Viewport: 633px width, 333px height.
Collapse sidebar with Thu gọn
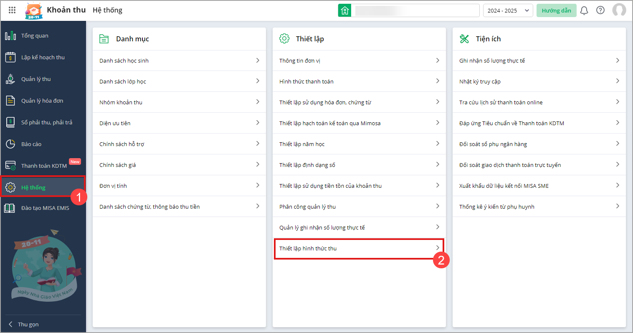24,324
